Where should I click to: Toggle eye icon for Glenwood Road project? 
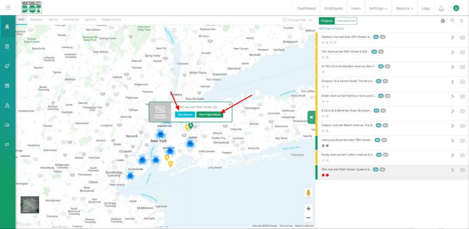point(462,141)
